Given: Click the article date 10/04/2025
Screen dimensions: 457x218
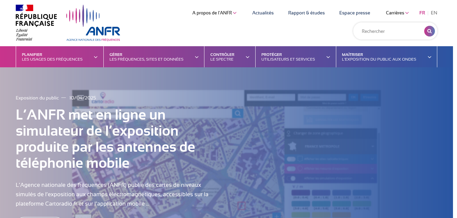Looking at the screenshot, I should pyautogui.click(x=83, y=98).
